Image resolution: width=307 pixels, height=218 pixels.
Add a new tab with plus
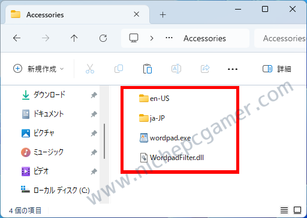click(x=162, y=15)
